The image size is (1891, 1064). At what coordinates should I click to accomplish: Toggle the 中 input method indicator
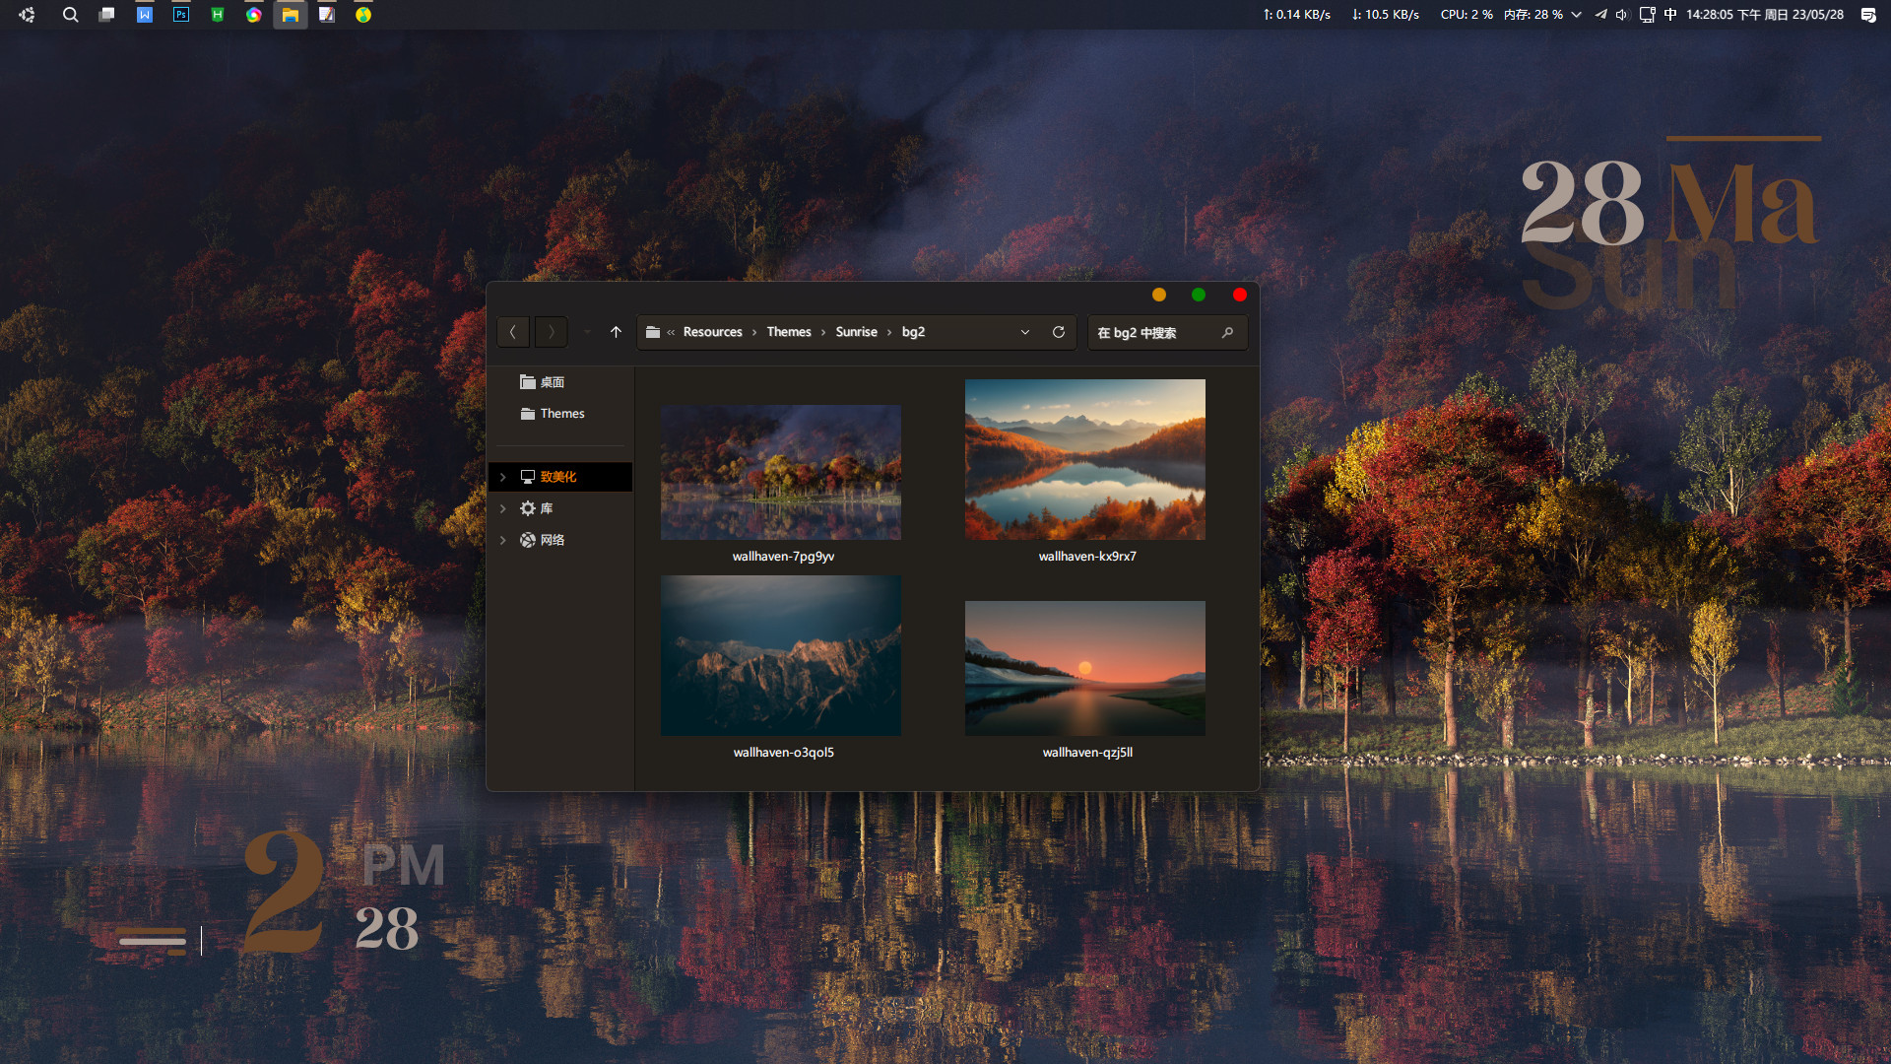click(1670, 15)
